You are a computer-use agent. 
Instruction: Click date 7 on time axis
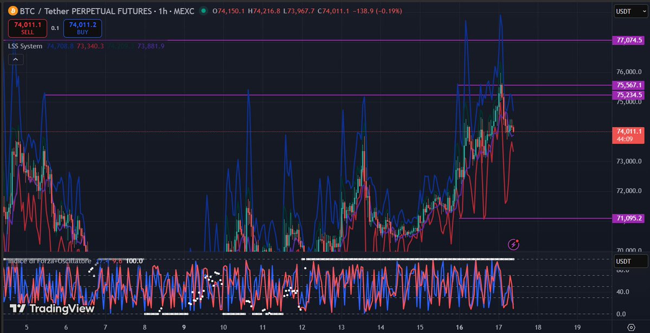tap(105, 327)
